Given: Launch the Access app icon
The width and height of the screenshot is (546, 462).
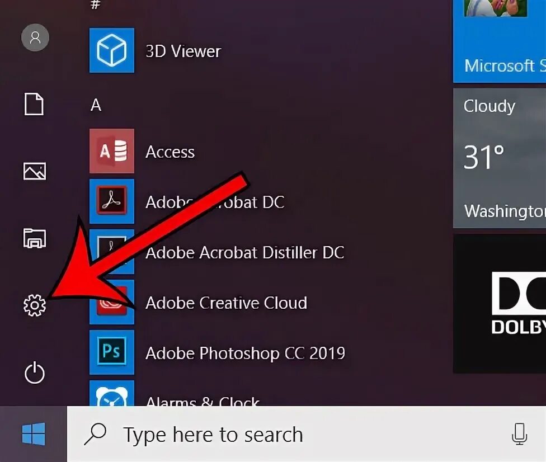Looking at the screenshot, I should click(x=112, y=151).
